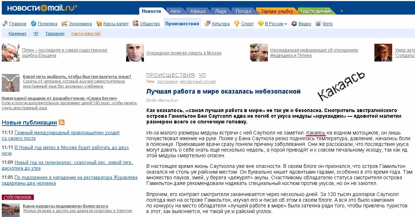415x217 pixels.
Task: Open the ЧП subsection link in subnav bar
Action: point(36,33)
